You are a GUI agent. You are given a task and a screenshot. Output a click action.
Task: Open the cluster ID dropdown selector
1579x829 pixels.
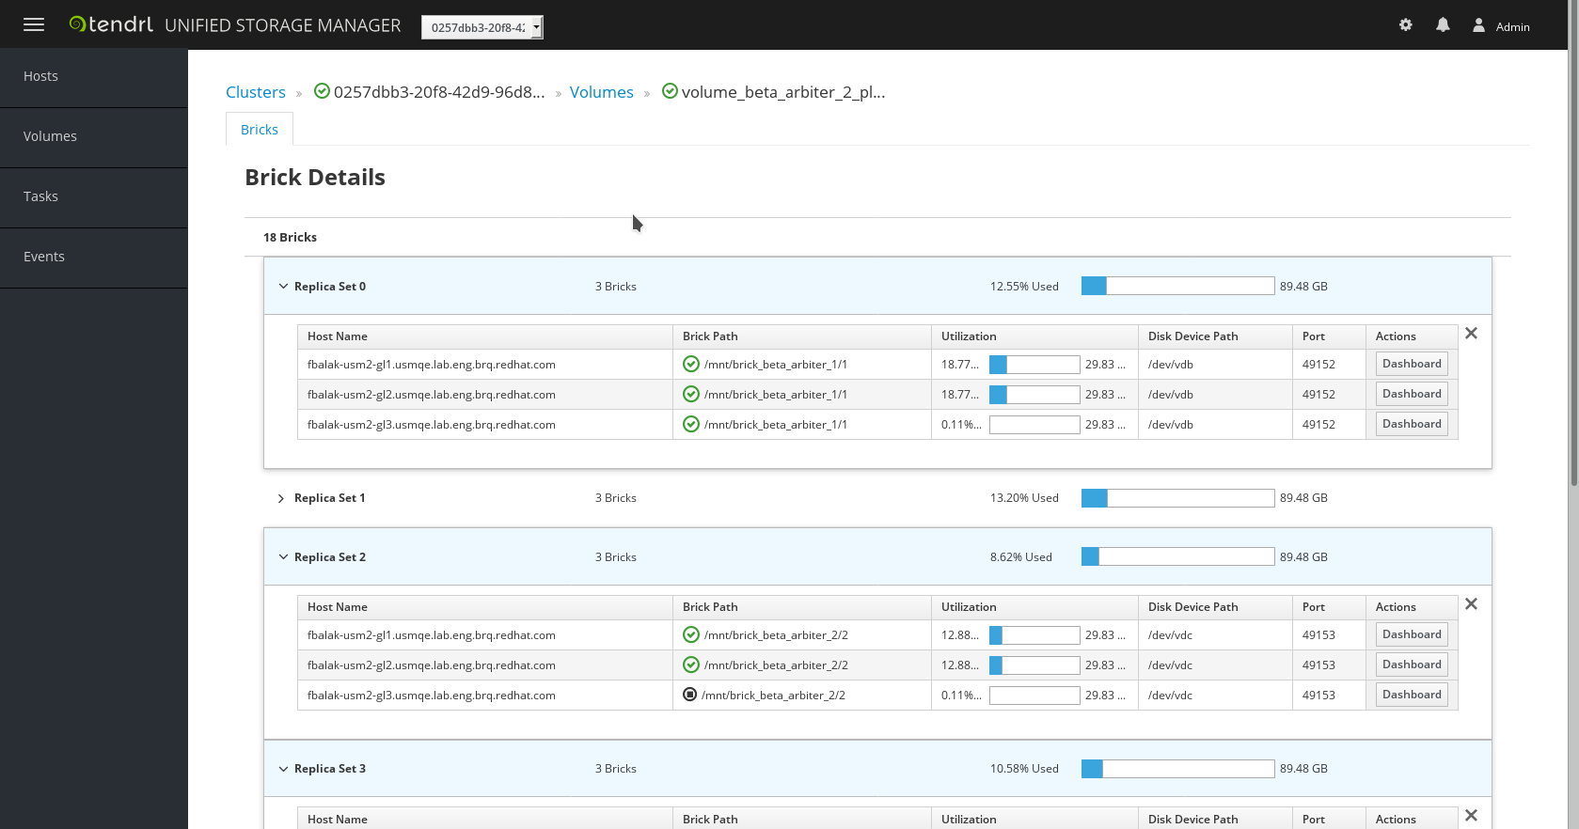482,27
